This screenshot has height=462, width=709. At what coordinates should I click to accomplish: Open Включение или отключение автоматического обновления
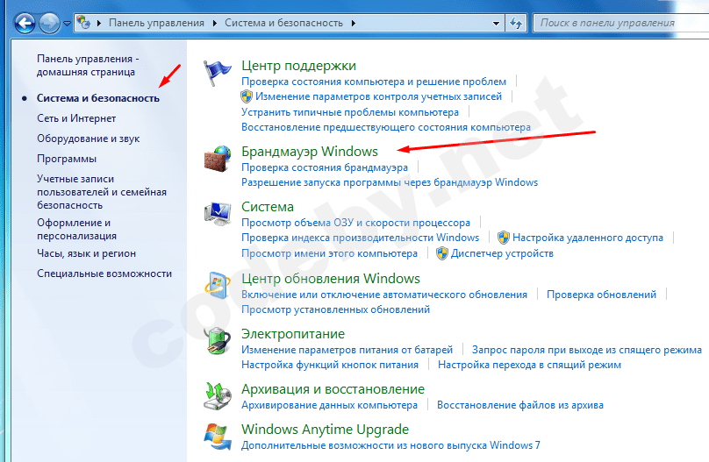[x=383, y=295]
